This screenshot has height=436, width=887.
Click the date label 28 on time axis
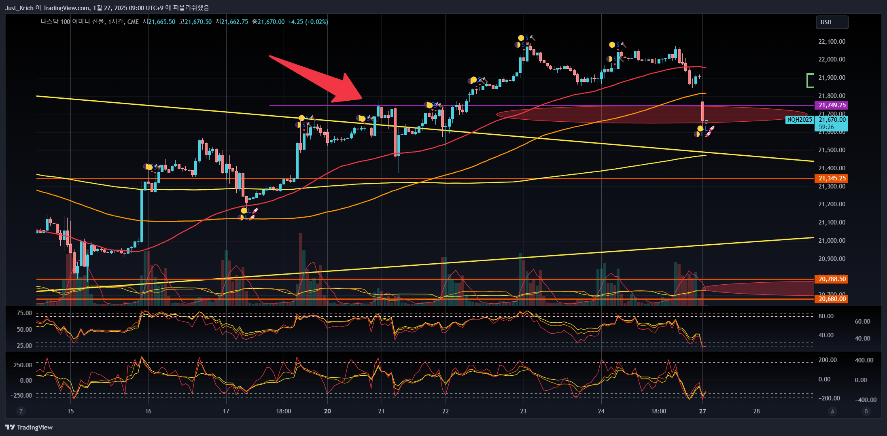click(756, 411)
